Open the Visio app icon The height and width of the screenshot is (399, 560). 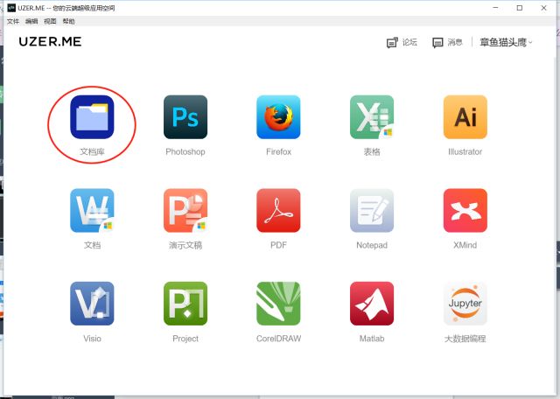pyautogui.click(x=92, y=304)
